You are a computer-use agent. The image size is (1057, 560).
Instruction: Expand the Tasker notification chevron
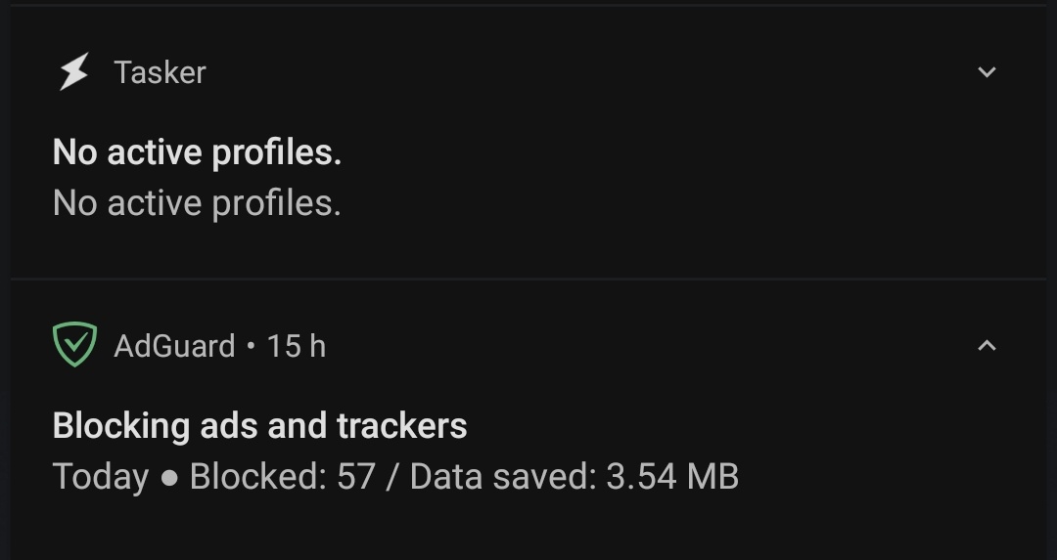[x=987, y=72]
